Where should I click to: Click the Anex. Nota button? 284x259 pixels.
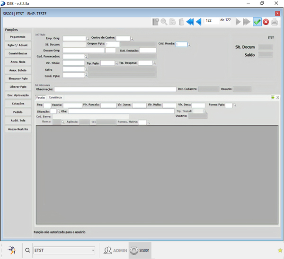tap(18, 62)
